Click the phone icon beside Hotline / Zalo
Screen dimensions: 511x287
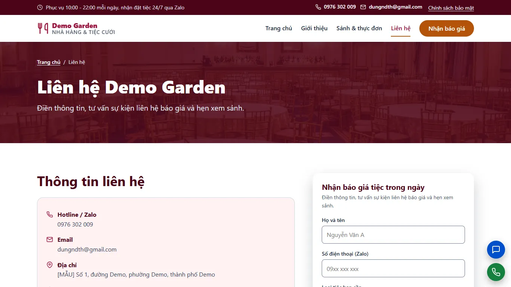[x=50, y=215]
